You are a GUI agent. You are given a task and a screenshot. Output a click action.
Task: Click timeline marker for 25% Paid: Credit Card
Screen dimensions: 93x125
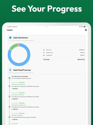[x=10, y=117]
